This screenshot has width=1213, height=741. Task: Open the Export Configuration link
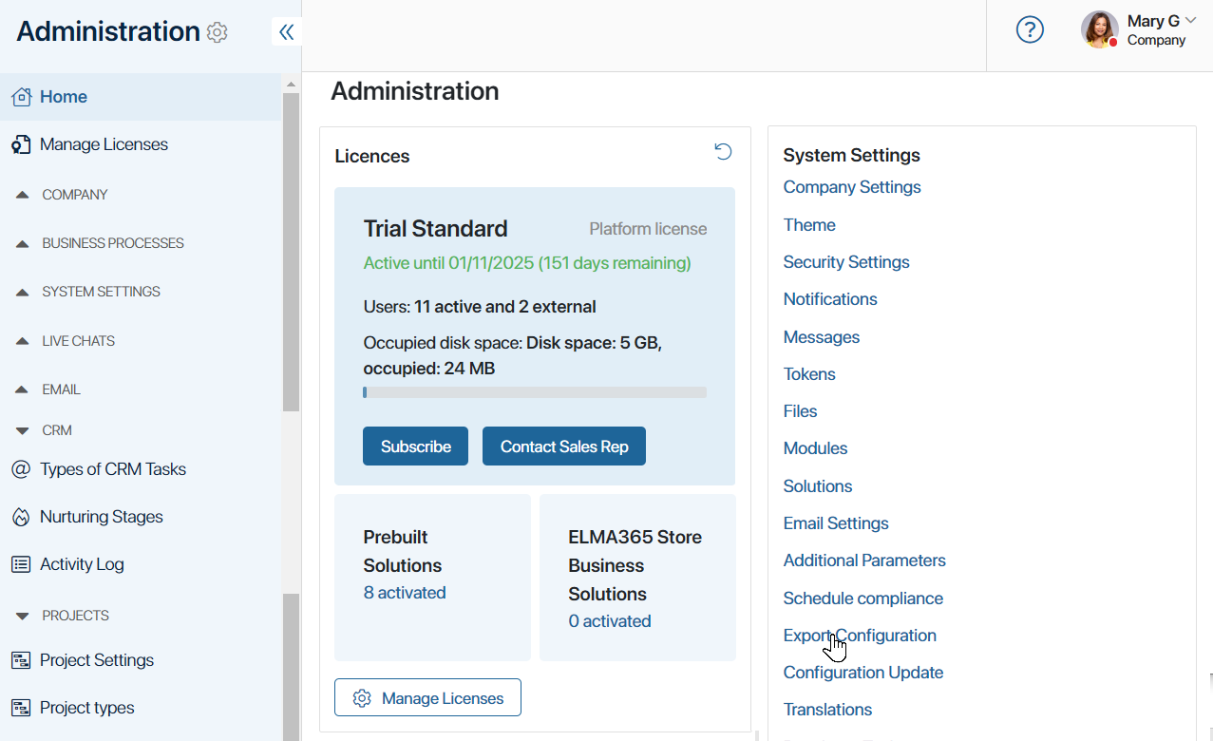coord(860,636)
